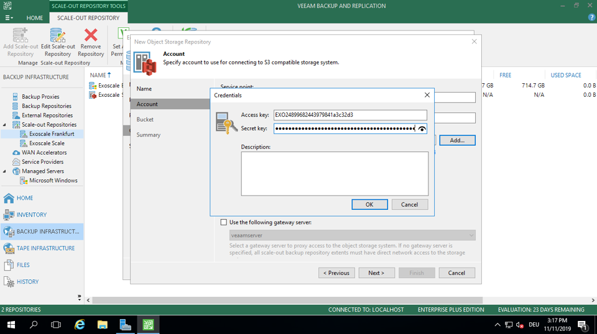The width and height of the screenshot is (597, 334).
Task: Open the History navigation section
Action: coord(27,282)
